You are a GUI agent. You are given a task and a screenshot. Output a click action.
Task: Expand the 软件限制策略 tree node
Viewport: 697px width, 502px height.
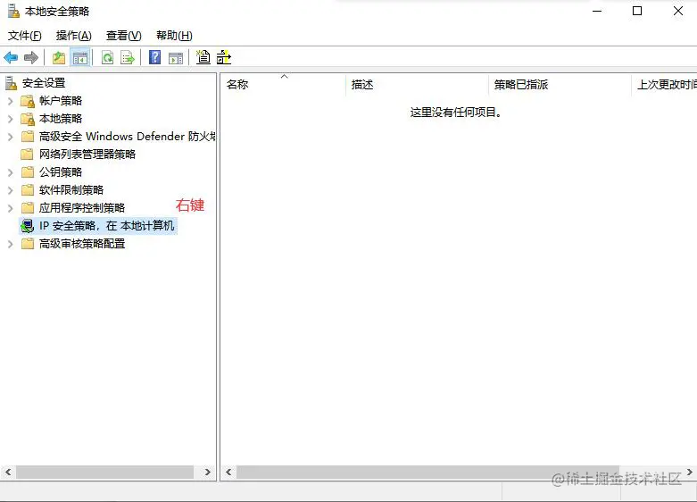point(10,190)
